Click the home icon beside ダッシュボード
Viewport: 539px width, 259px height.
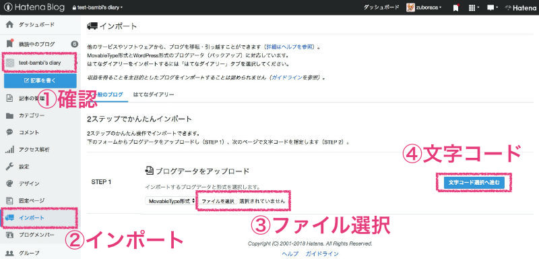[x=9, y=24]
